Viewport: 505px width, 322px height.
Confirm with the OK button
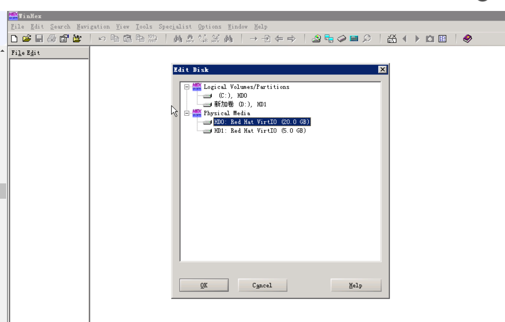(x=204, y=285)
